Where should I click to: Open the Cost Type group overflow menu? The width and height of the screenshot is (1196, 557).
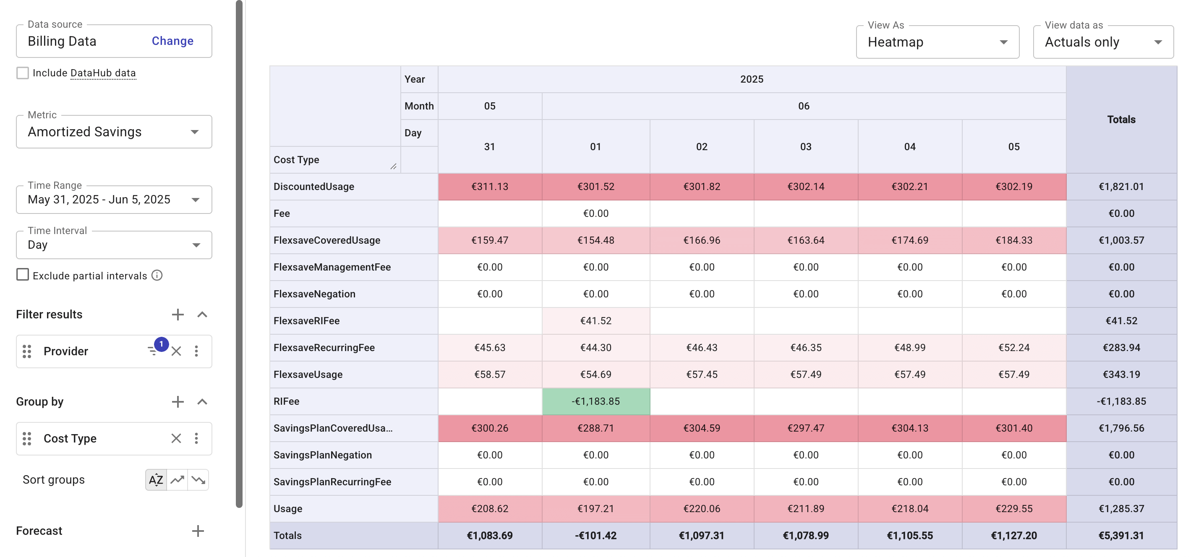197,438
